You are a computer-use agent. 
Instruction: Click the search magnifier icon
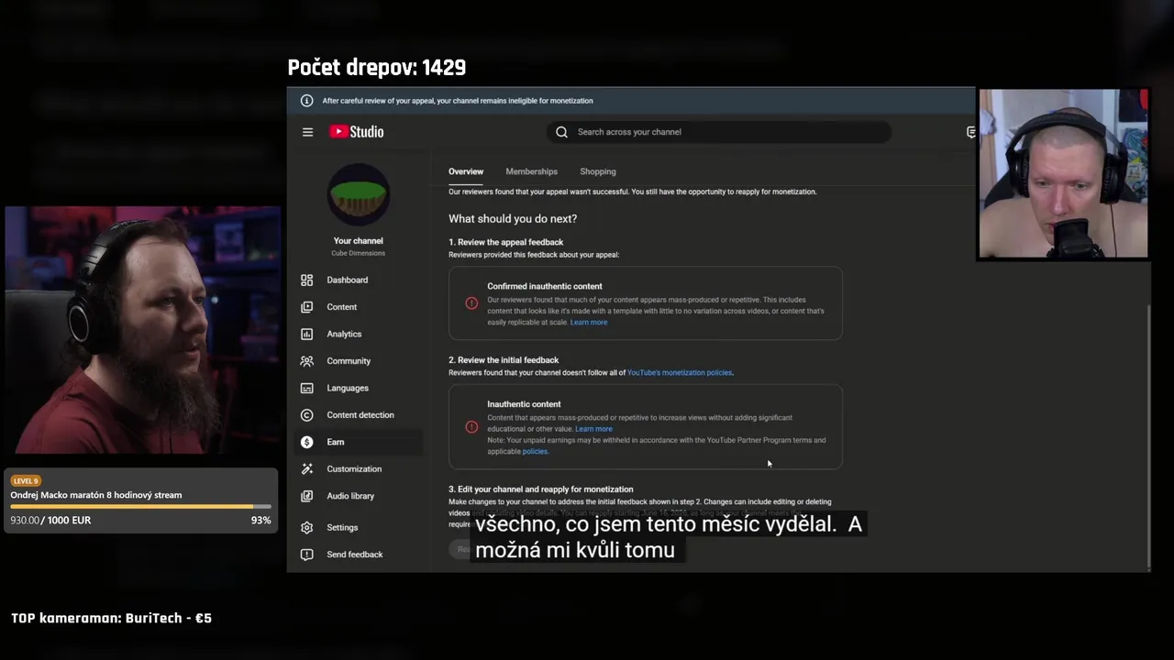(561, 132)
